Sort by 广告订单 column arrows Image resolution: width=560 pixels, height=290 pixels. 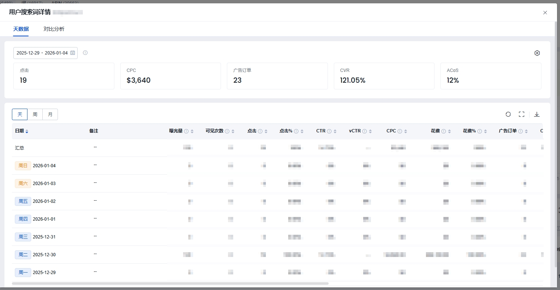[x=526, y=131]
